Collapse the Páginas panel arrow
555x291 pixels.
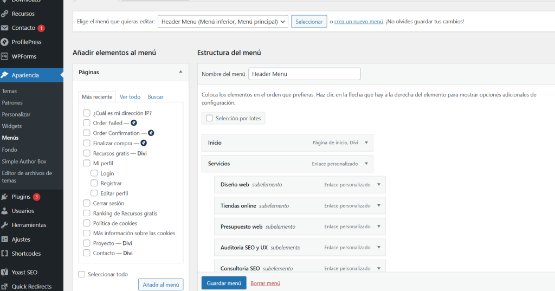pyautogui.click(x=180, y=72)
